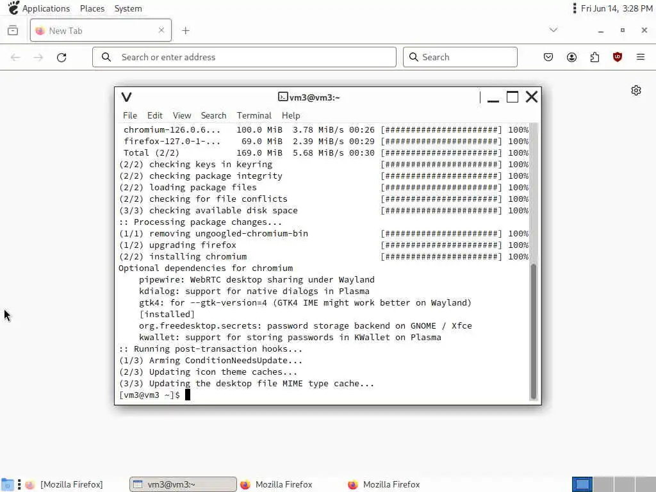The height and width of the screenshot is (492, 656).
Task: Switch to the second workspace in switcher
Action: 603,484
